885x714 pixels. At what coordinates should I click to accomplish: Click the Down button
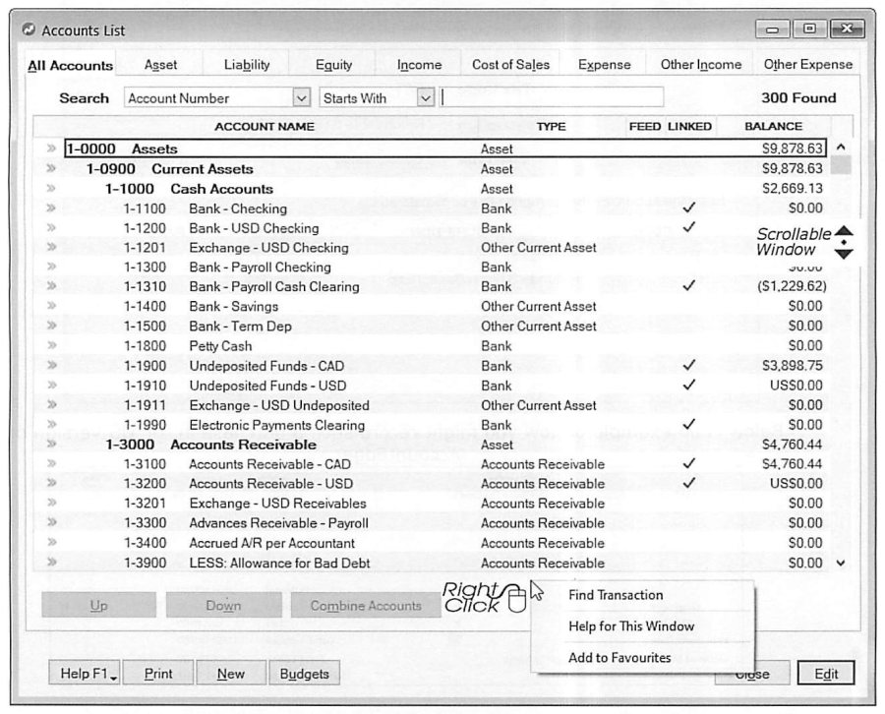[x=223, y=605]
